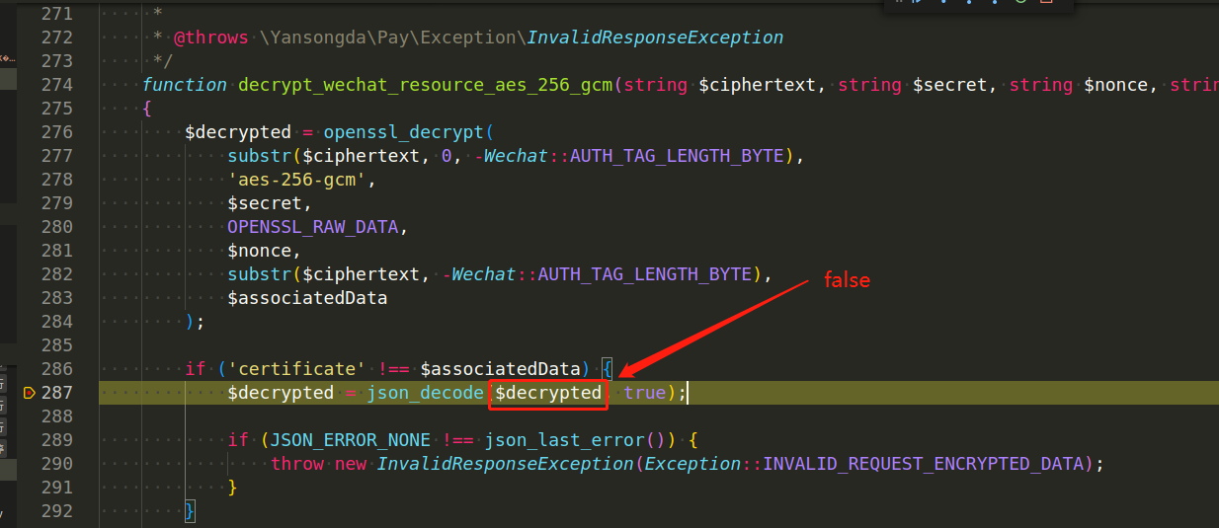Click the function name decrypt_wechat_resource_aes_256_gcm
Screen dimensions: 1219x528
coord(426,85)
